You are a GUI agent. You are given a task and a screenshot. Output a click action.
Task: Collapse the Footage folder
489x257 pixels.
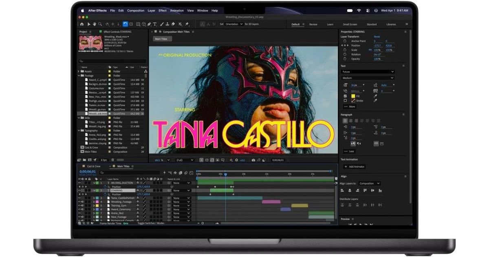coord(79,75)
